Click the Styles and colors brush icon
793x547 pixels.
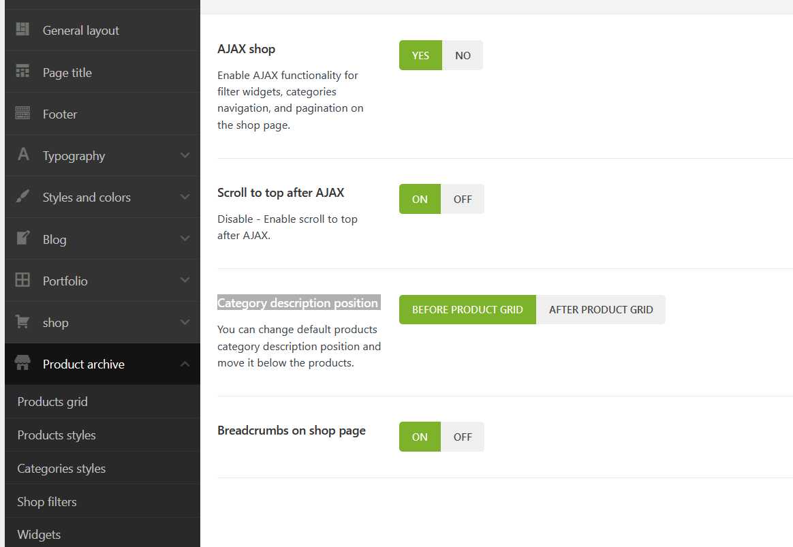22,197
